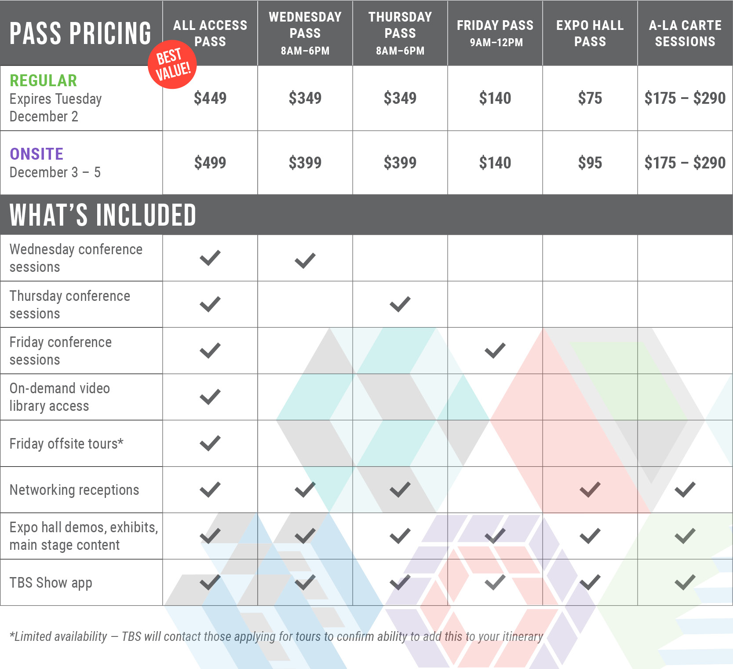Click All Access checkmark for Friday offsite tours
This screenshot has height=669, width=733.
210,443
